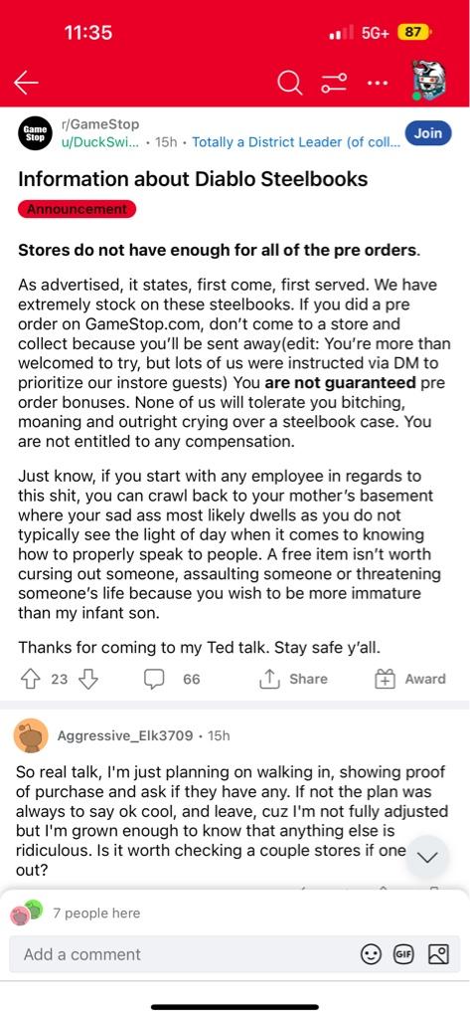Image resolution: width=470 pixels, height=1019 pixels.
Task: Upvote the Diablo Steelbooks post
Action: point(31,679)
